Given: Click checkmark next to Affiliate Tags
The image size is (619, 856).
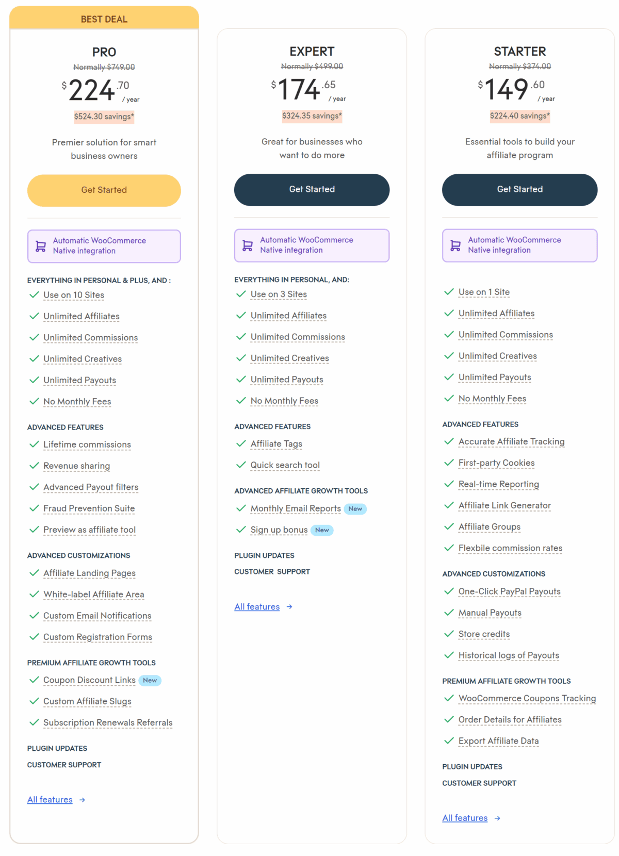Looking at the screenshot, I should (241, 443).
